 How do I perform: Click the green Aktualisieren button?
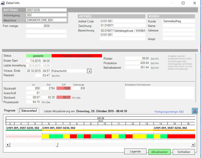[x=159, y=152]
